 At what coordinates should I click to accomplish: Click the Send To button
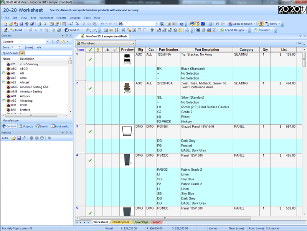click(x=72, y=30)
